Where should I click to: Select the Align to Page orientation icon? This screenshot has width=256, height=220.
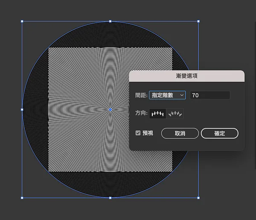pyautogui.click(x=157, y=114)
